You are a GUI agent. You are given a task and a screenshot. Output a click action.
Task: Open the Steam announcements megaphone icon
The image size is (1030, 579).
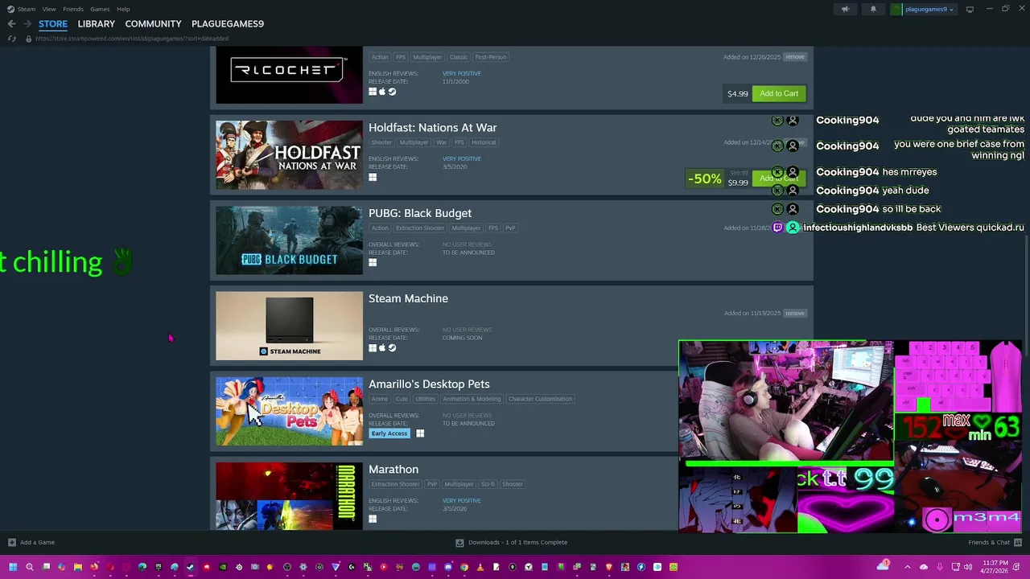[845, 10]
